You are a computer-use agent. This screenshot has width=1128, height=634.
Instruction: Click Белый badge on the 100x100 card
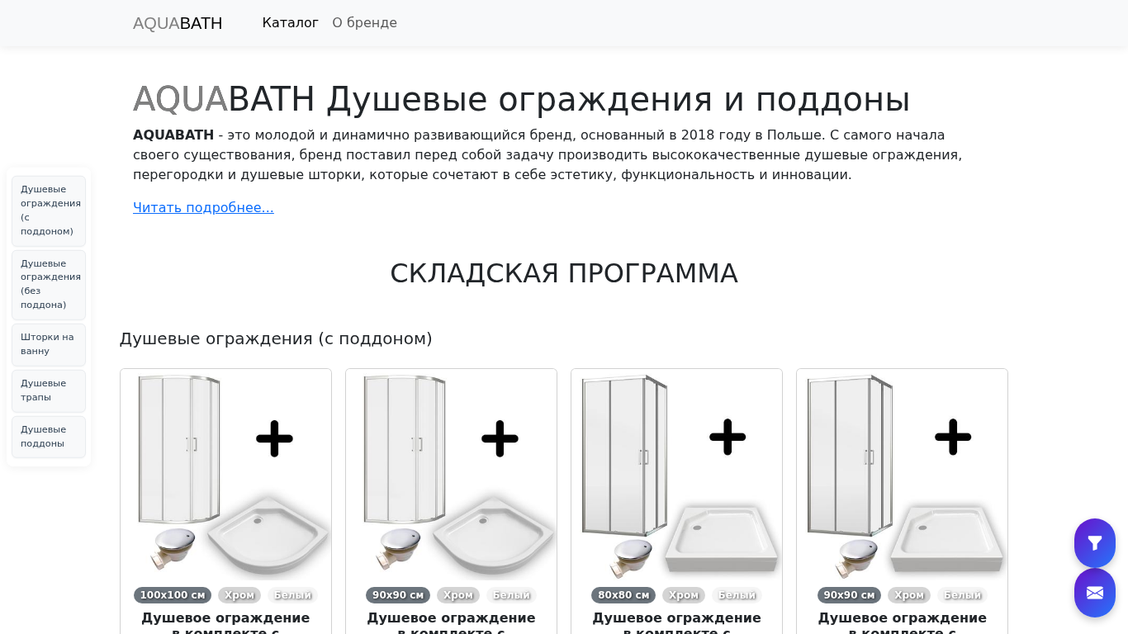(292, 595)
